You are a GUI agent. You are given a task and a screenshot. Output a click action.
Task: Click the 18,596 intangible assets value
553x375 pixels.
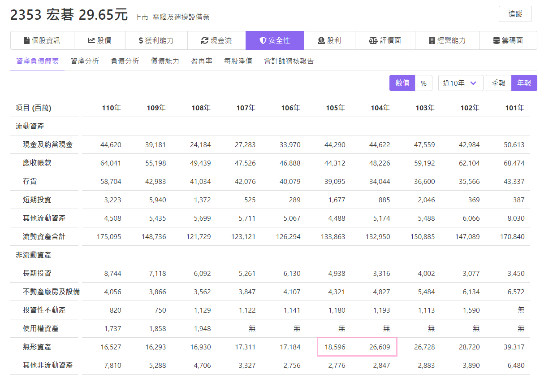[335, 347]
